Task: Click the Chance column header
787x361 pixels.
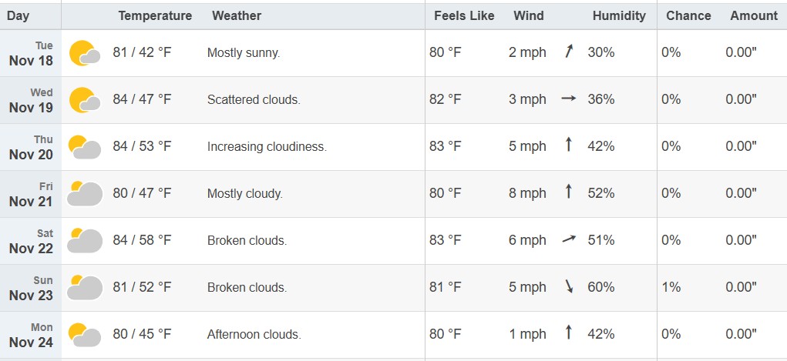Action: [688, 15]
